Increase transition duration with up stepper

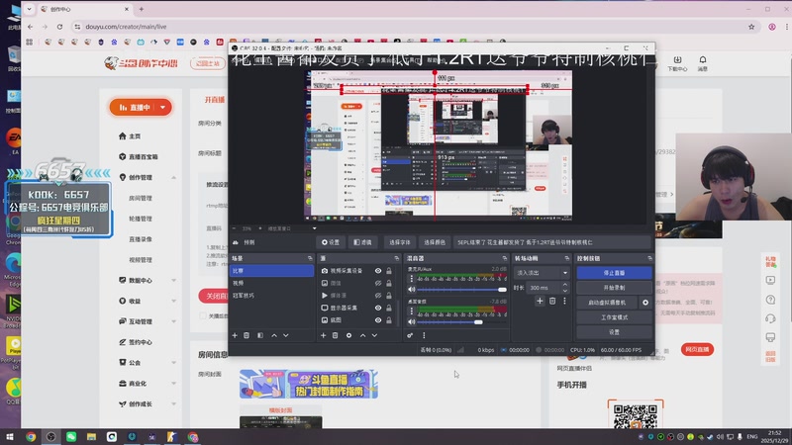tap(564, 285)
